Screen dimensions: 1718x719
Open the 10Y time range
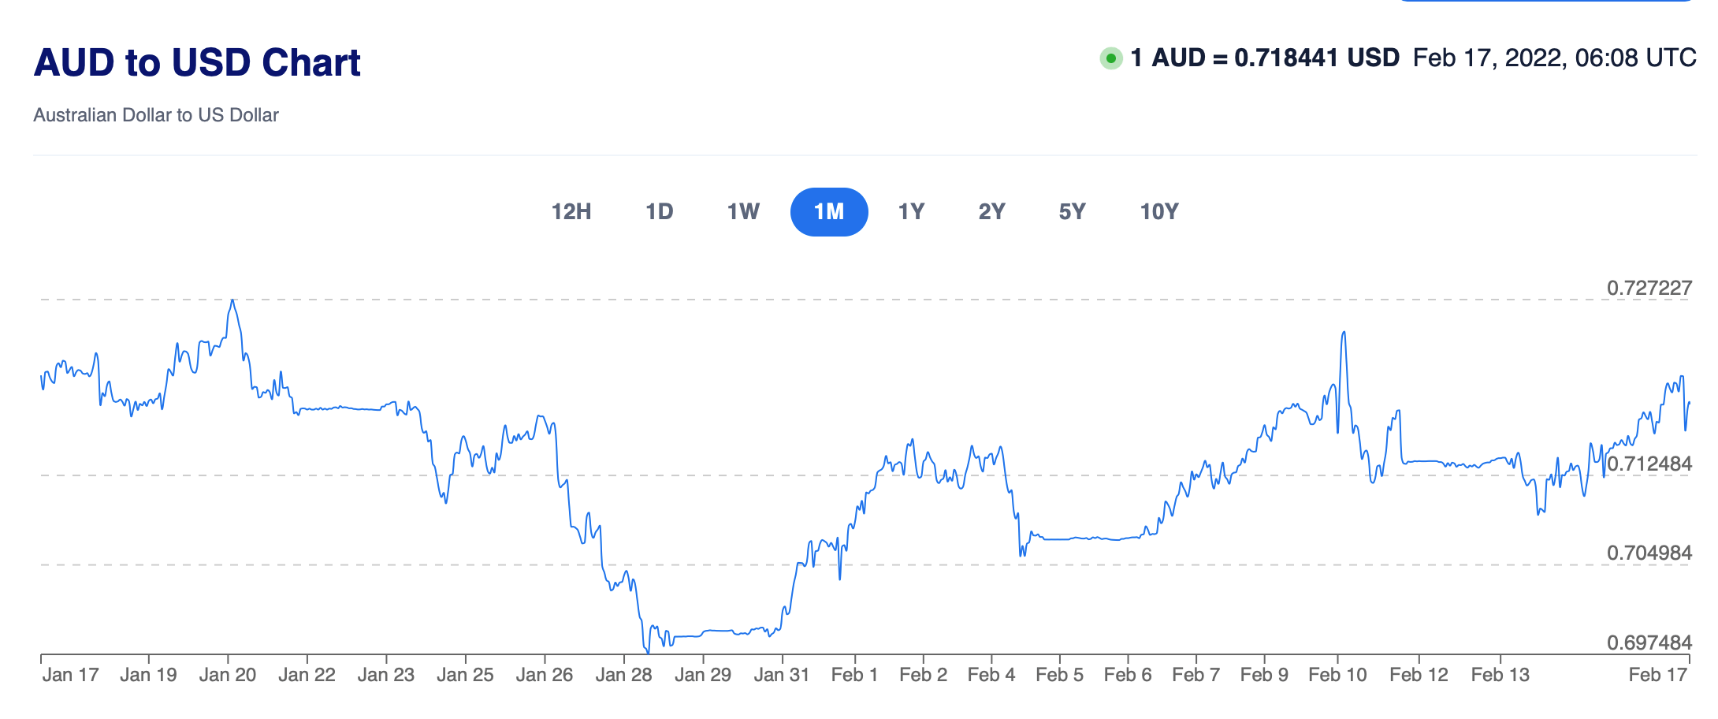pyautogui.click(x=1159, y=212)
